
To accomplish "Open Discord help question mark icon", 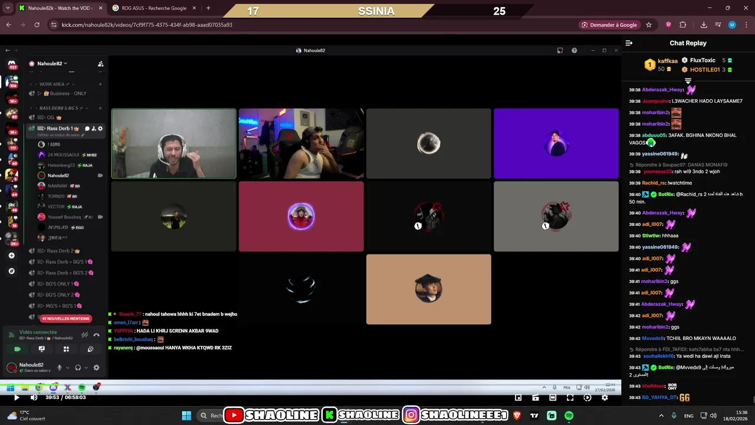I will (574, 50).
